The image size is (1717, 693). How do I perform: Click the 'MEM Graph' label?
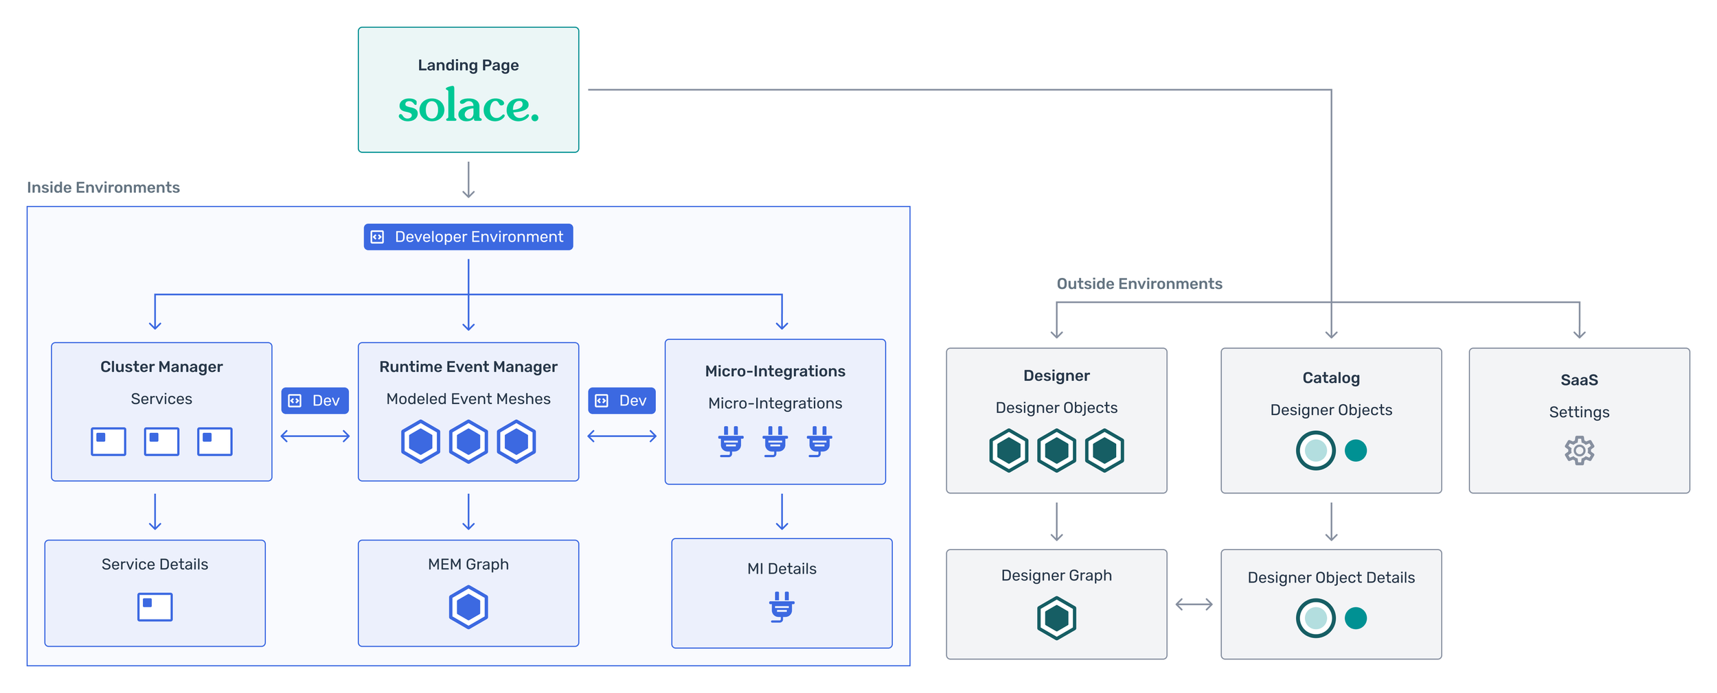coord(468,564)
